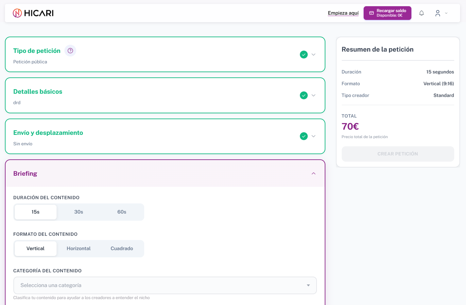The image size is (466, 305).
Task: Expand the Detalles básicos section chevron
Action: click(314, 95)
